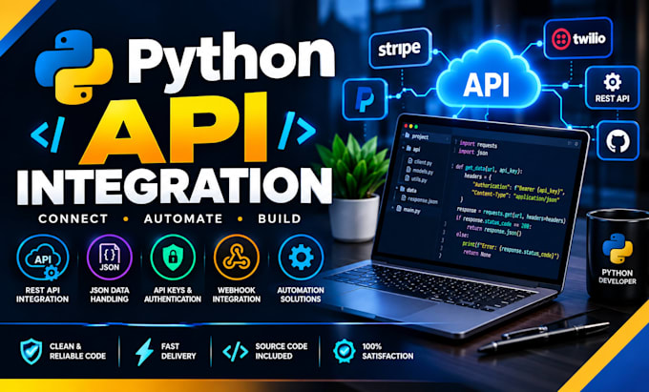Click the code brackets Source Code Included icon
Viewport: 649px width, 392px height.
tap(236, 352)
